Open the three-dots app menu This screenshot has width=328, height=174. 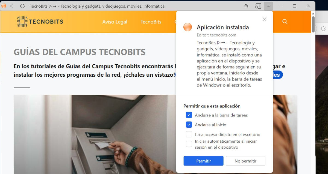click(269, 6)
